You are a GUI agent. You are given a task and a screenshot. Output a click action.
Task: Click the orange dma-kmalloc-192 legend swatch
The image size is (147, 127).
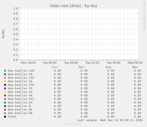coord(5,78)
